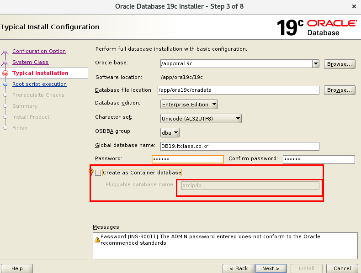Browse for Database file location
Image resolution: width=361 pixels, height=273 pixels.
[340, 90]
